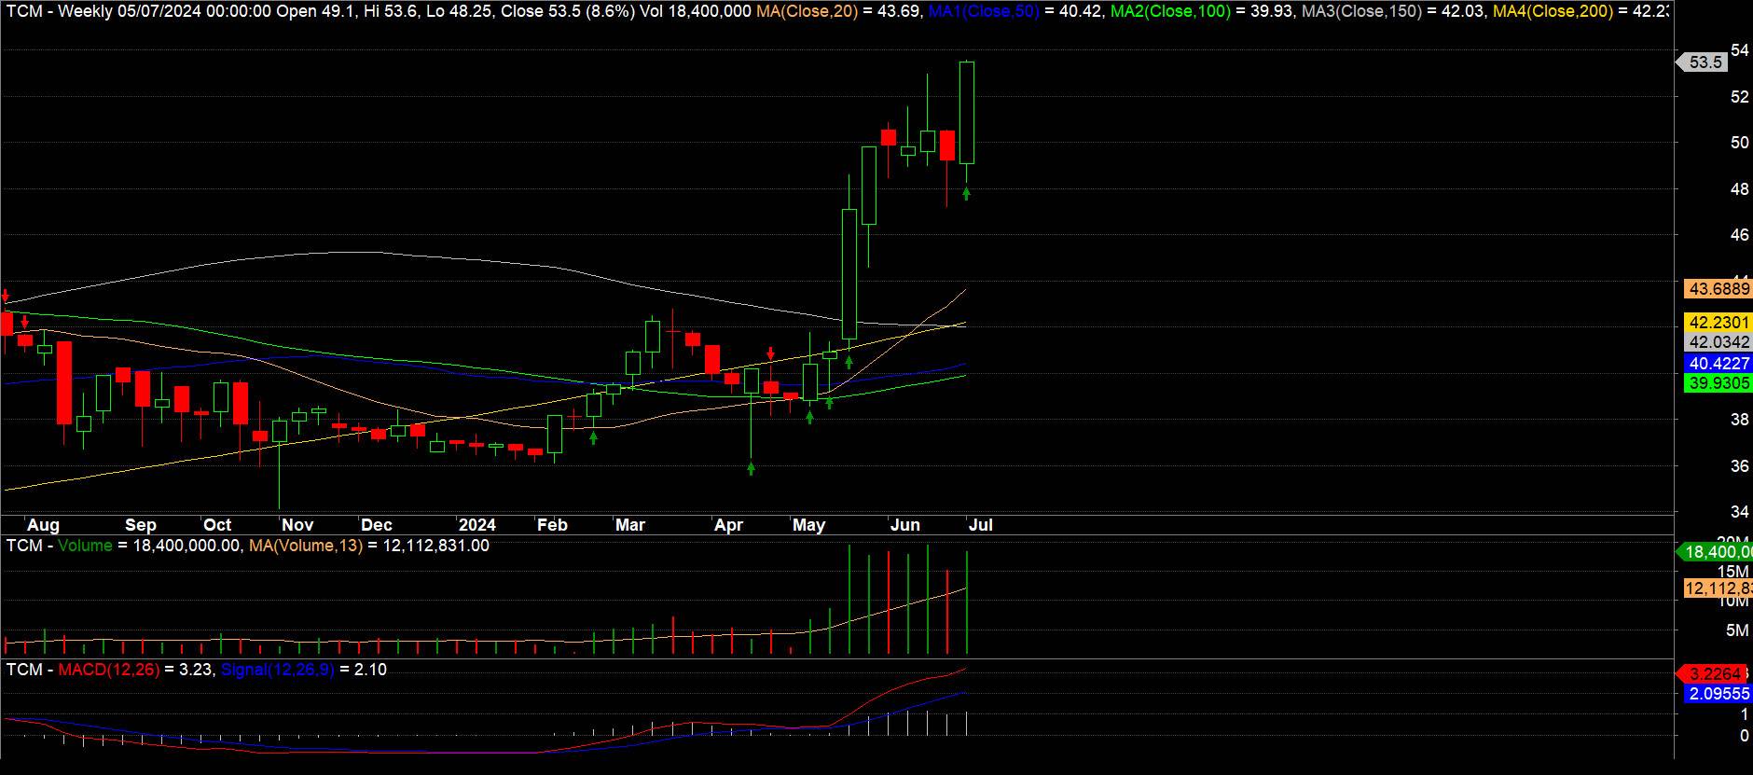The image size is (1753, 775).
Task: Click the Oct label on the time axis
Action: 217,525
